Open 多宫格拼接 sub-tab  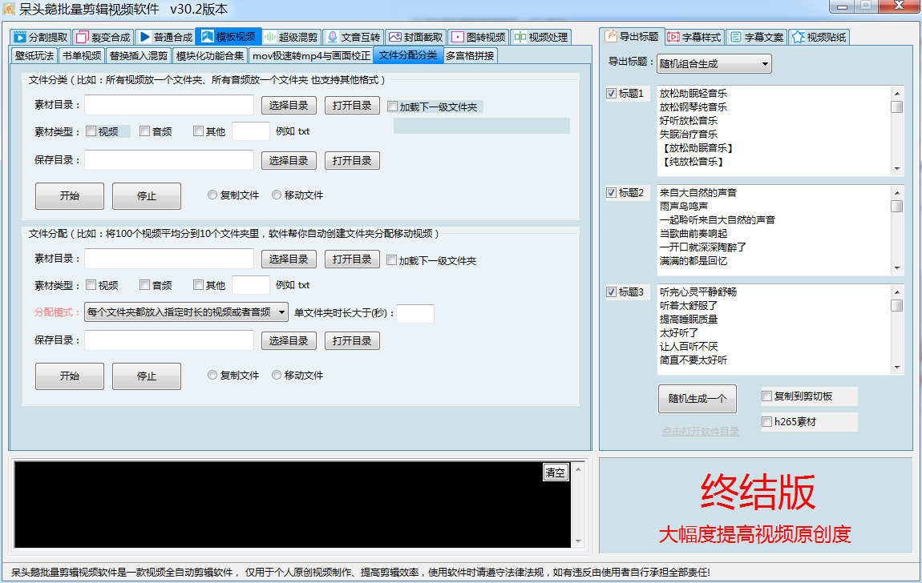470,56
